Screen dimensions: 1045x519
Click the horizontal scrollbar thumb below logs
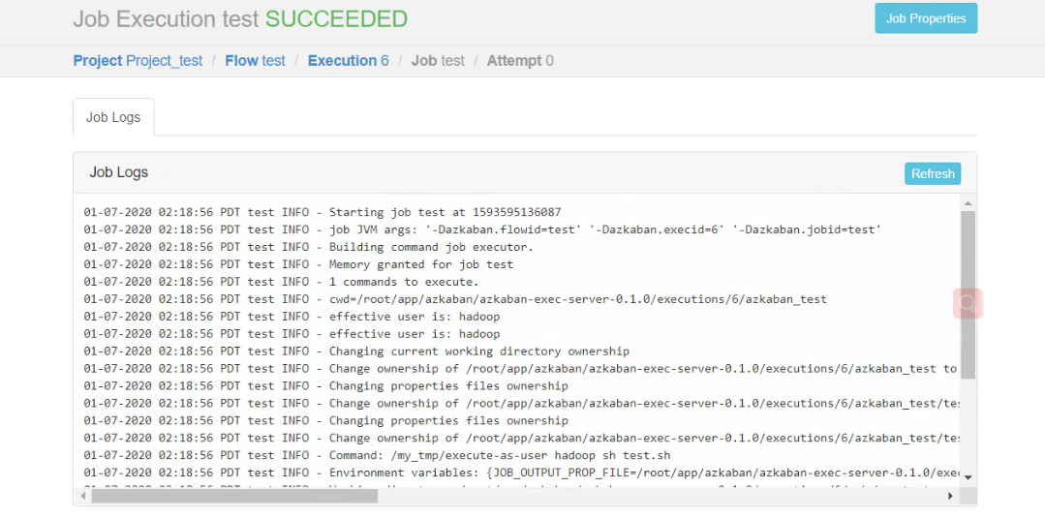[x=234, y=496]
